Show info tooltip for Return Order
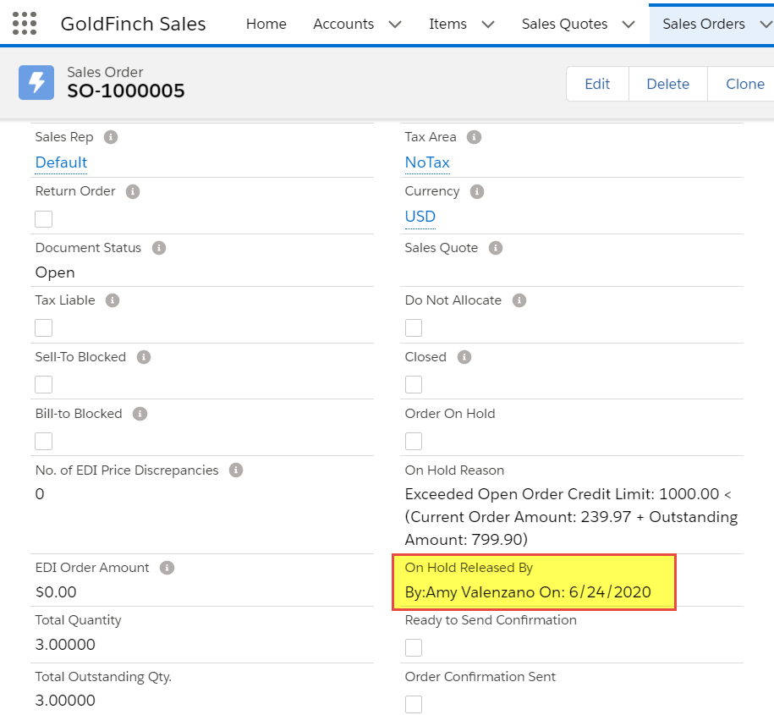The height and width of the screenshot is (715, 774). pos(132,191)
